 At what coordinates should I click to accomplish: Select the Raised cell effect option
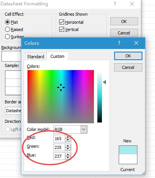tap(7, 29)
